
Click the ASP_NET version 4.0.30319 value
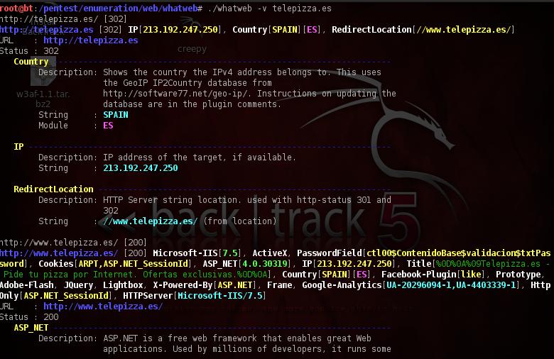coord(264,264)
